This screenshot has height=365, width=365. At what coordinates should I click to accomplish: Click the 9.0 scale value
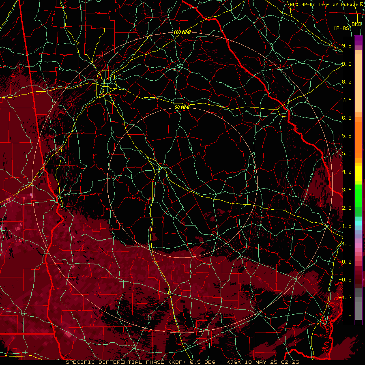(x=347, y=64)
